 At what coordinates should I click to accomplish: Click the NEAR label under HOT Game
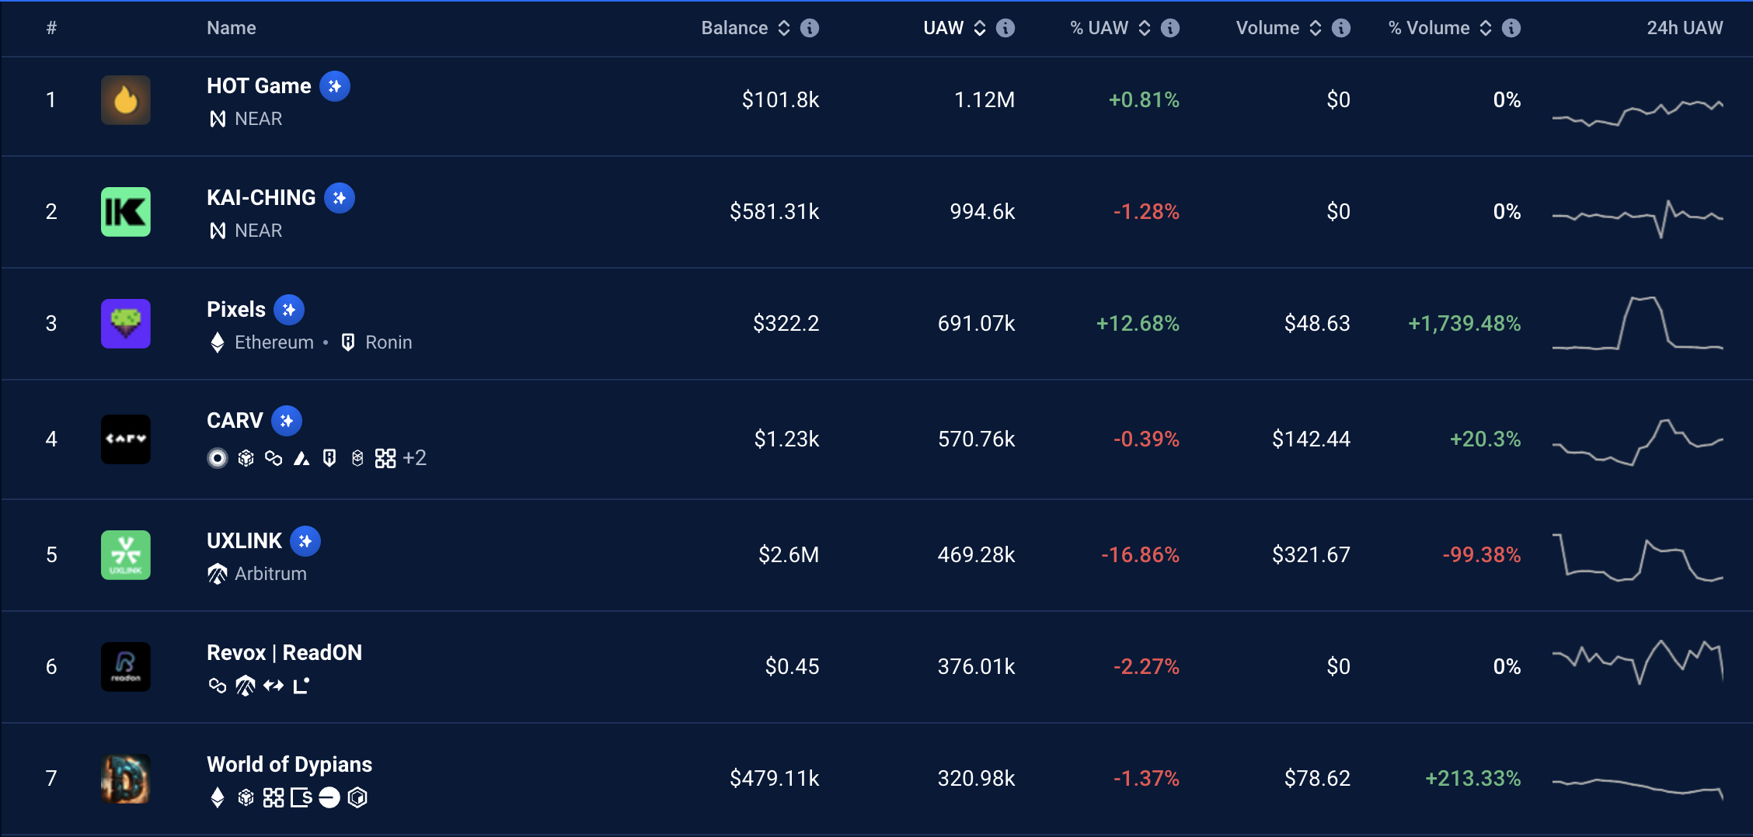[x=258, y=119]
